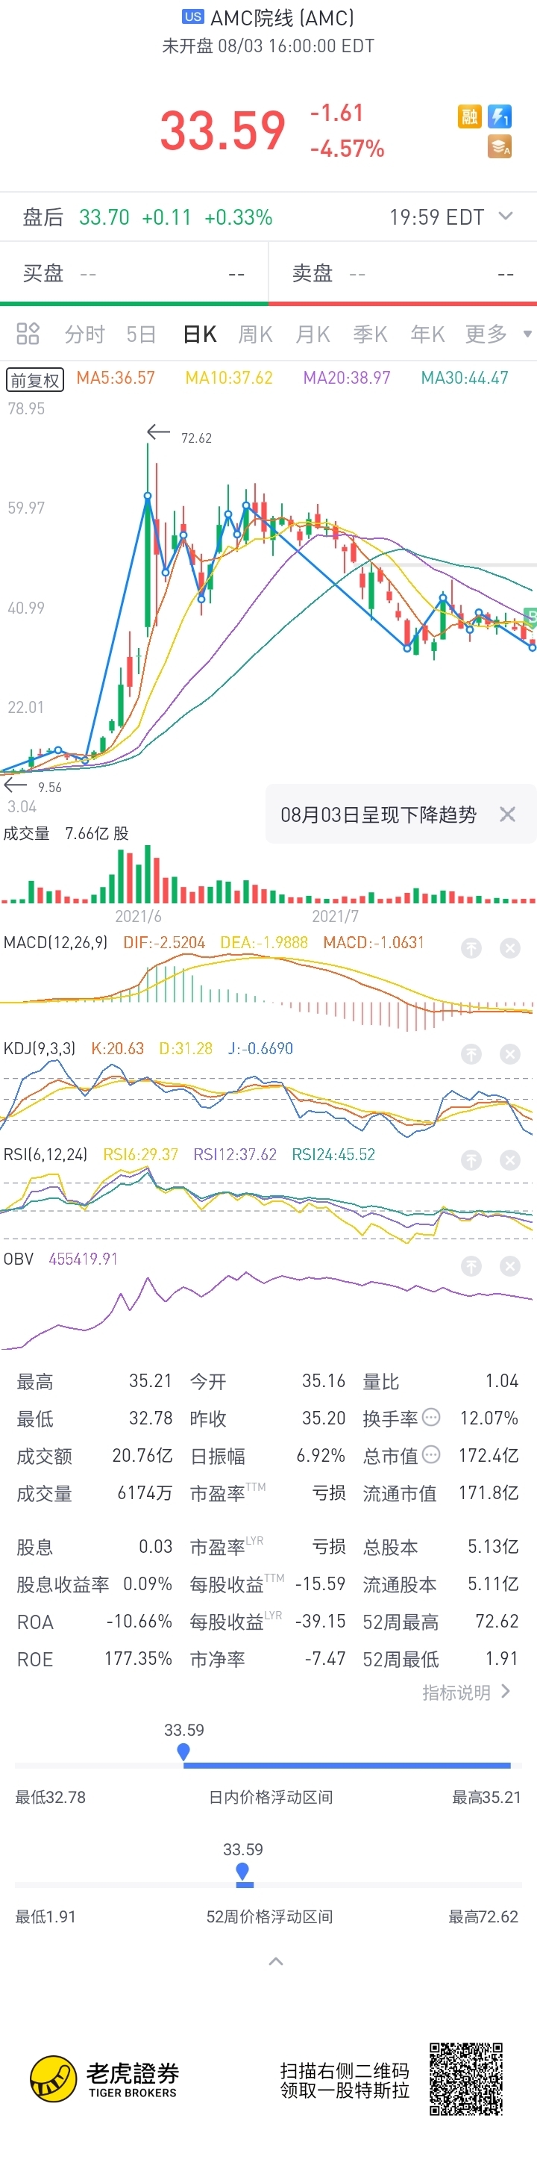The image size is (537, 2174).
Task: Expand the 盘后 19:59 EDT chevron
Action: pyautogui.click(x=506, y=216)
